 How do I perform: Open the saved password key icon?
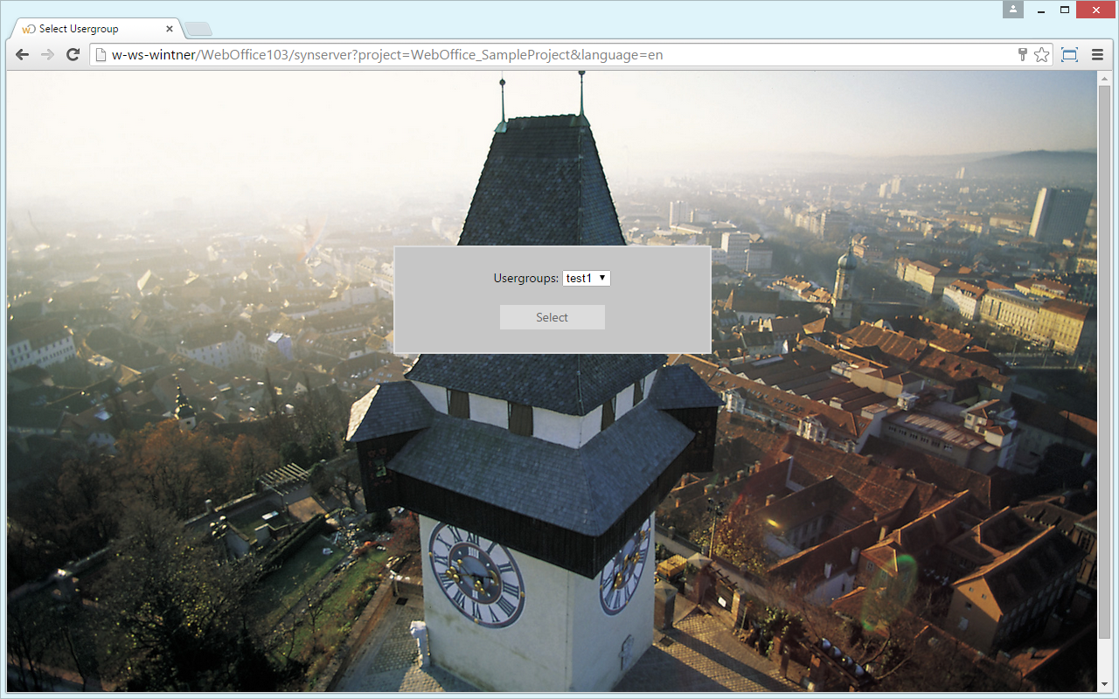1022,54
